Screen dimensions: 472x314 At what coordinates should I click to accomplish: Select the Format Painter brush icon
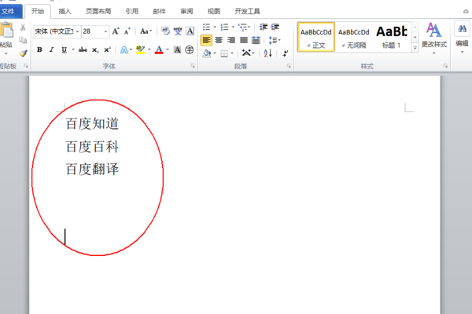(x=23, y=53)
